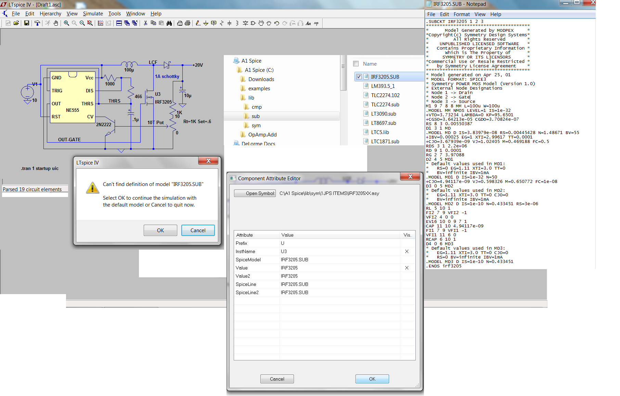Open Notepad's Format menu
This screenshot has height=396, width=620.
(x=462, y=14)
